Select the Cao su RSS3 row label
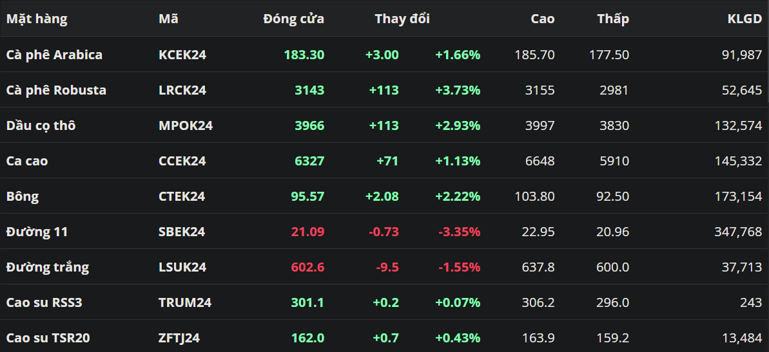This screenshot has width=769, height=352. tap(44, 302)
